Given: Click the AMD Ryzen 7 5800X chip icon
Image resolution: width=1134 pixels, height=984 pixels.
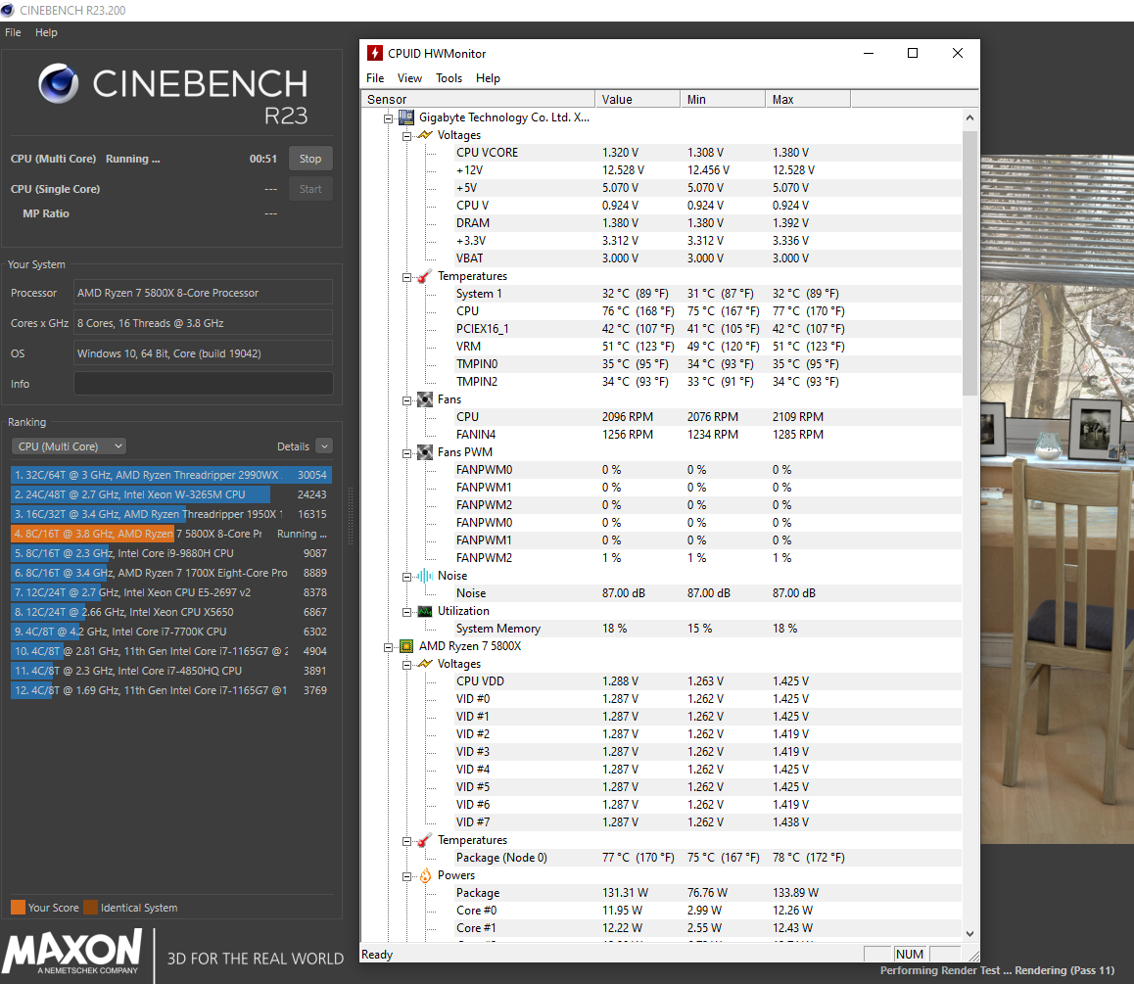Looking at the screenshot, I should (x=406, y=645).
